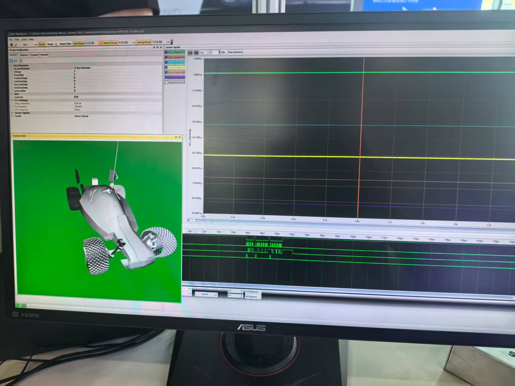Screen dimensions: 515x386
Task: Open the combo box left of /Div
Action: click(216, 52)
